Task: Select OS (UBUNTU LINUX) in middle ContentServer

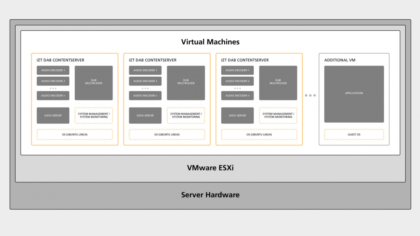Action: pos(167,134)
